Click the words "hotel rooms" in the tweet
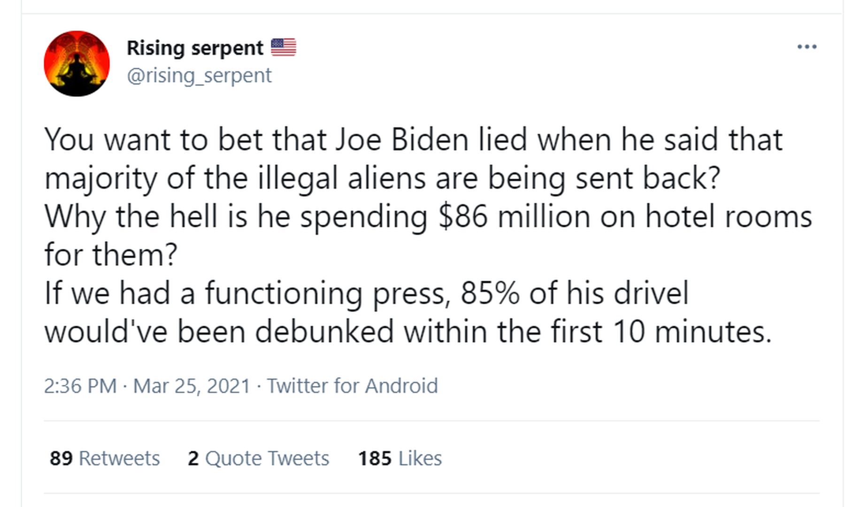 point(729,217)
